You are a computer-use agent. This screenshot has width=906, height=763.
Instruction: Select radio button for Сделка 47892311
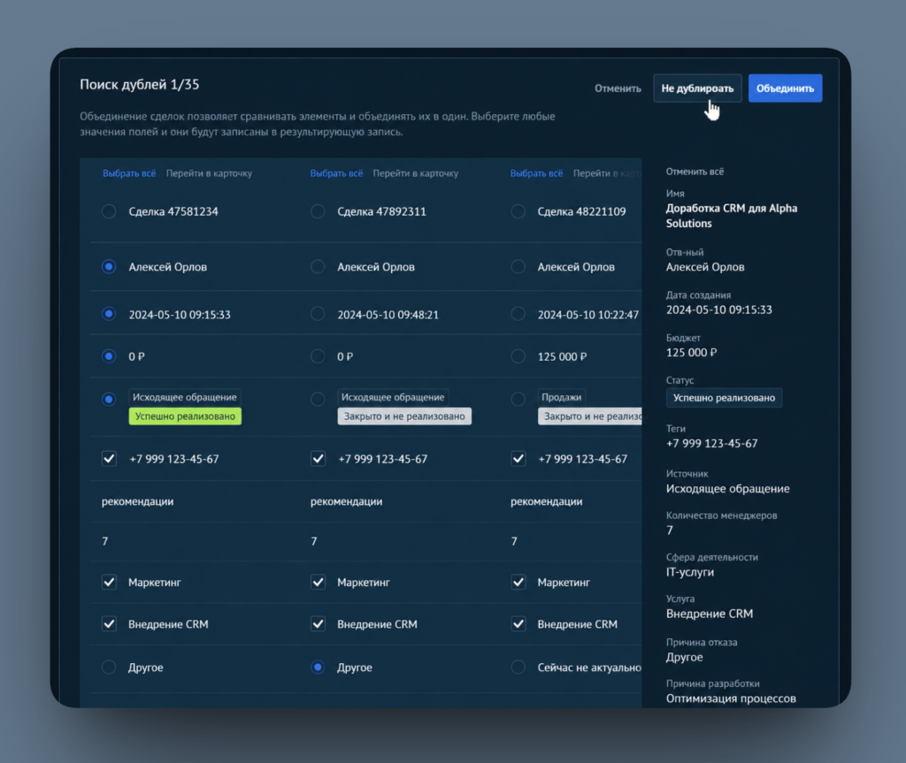tap(318, 211)
